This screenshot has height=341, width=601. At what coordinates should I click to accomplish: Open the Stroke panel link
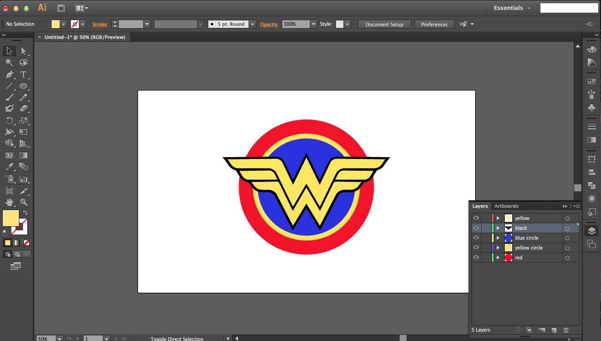click(x=100, y=24)
